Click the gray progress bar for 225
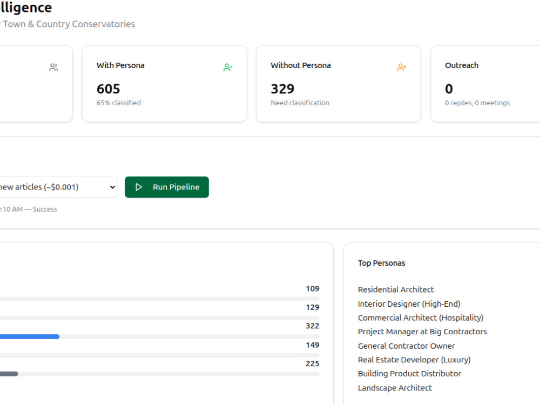The height and width of the screenshot is (405, 540). pyautogui.click(x=9, y=374)
